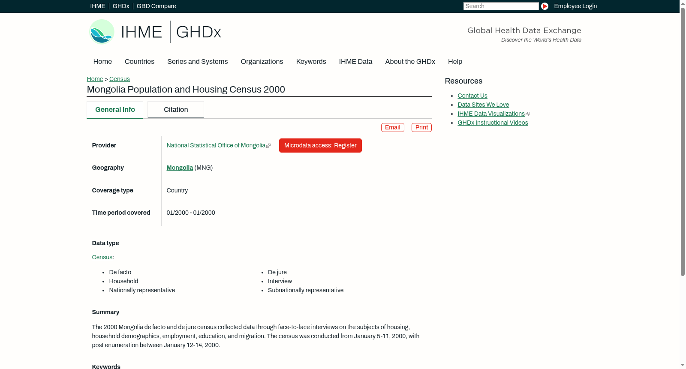
Task: Open the IHME link in top bar
Action: [98, 6]
